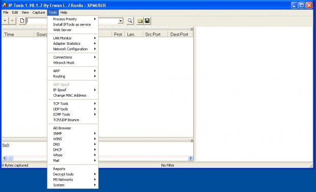
Task: Select Reports from Tools menu
Action: (x=73, y=169)
